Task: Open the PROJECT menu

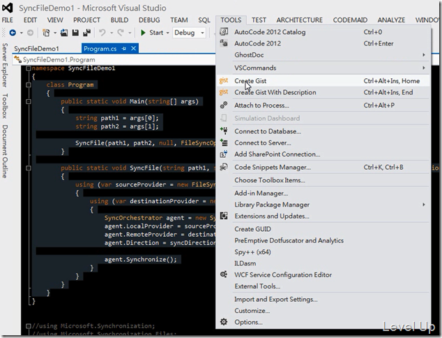Action: point(86,20)
